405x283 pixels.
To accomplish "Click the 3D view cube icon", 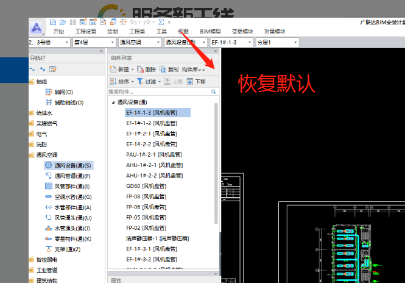I will click(x=113, y=22).
